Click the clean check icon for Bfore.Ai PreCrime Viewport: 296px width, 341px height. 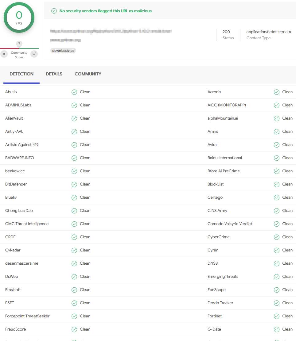tap(277, 171)
